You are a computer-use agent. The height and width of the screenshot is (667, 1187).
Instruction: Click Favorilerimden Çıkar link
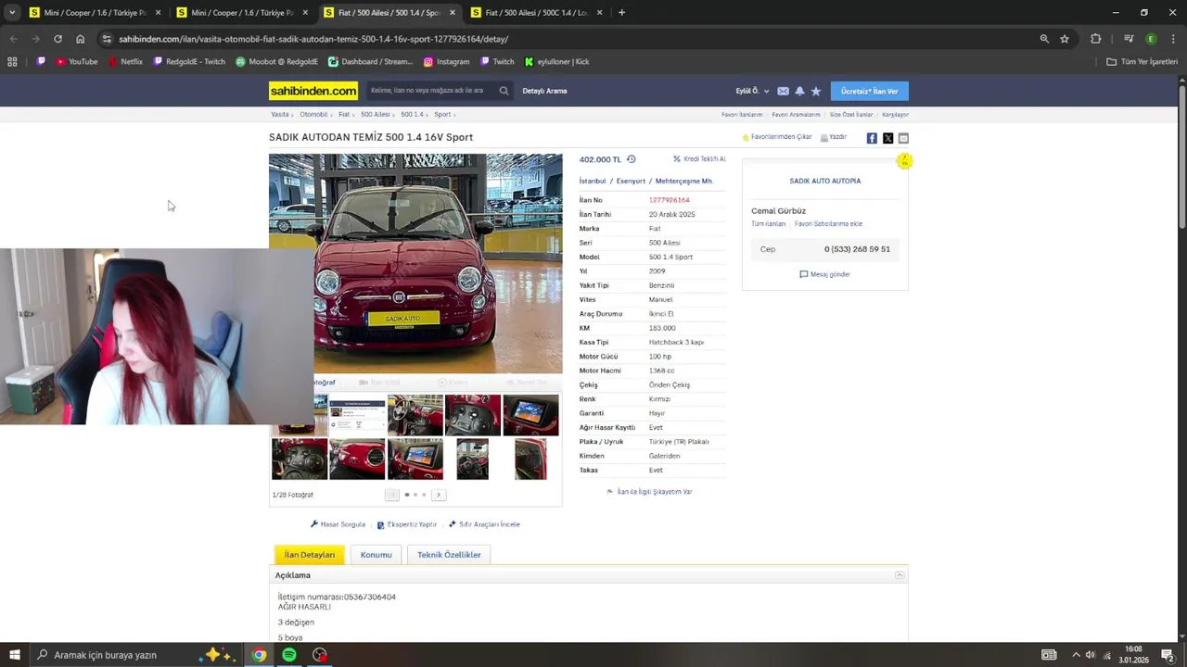click(x=776, y=137)
